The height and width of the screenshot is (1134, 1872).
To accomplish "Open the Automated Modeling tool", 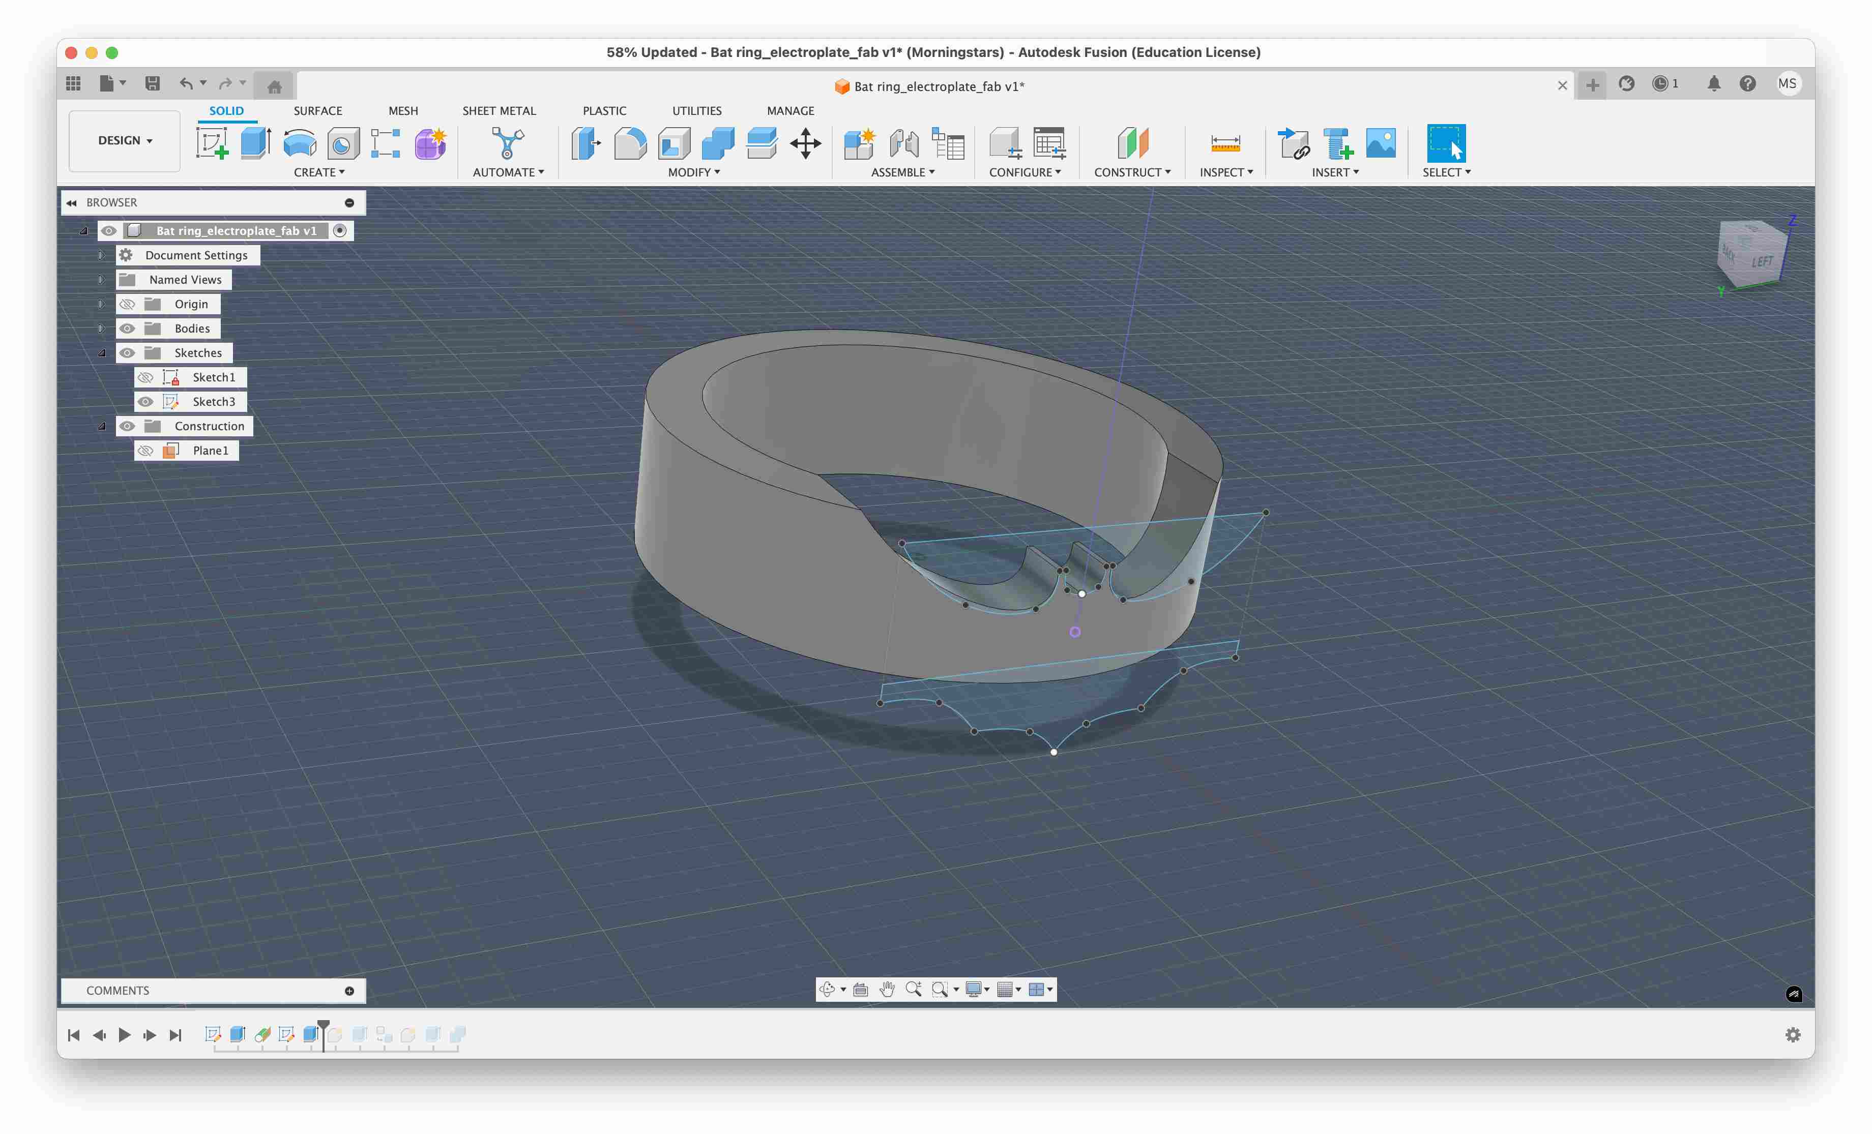I will [x=508, y=143].
